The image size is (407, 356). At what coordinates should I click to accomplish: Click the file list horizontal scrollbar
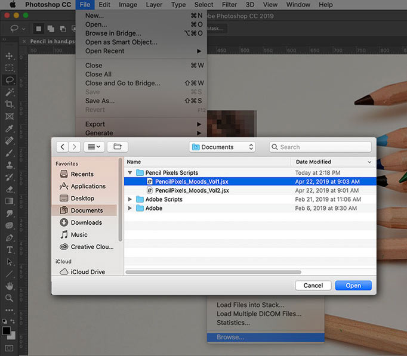coord(213,273)
